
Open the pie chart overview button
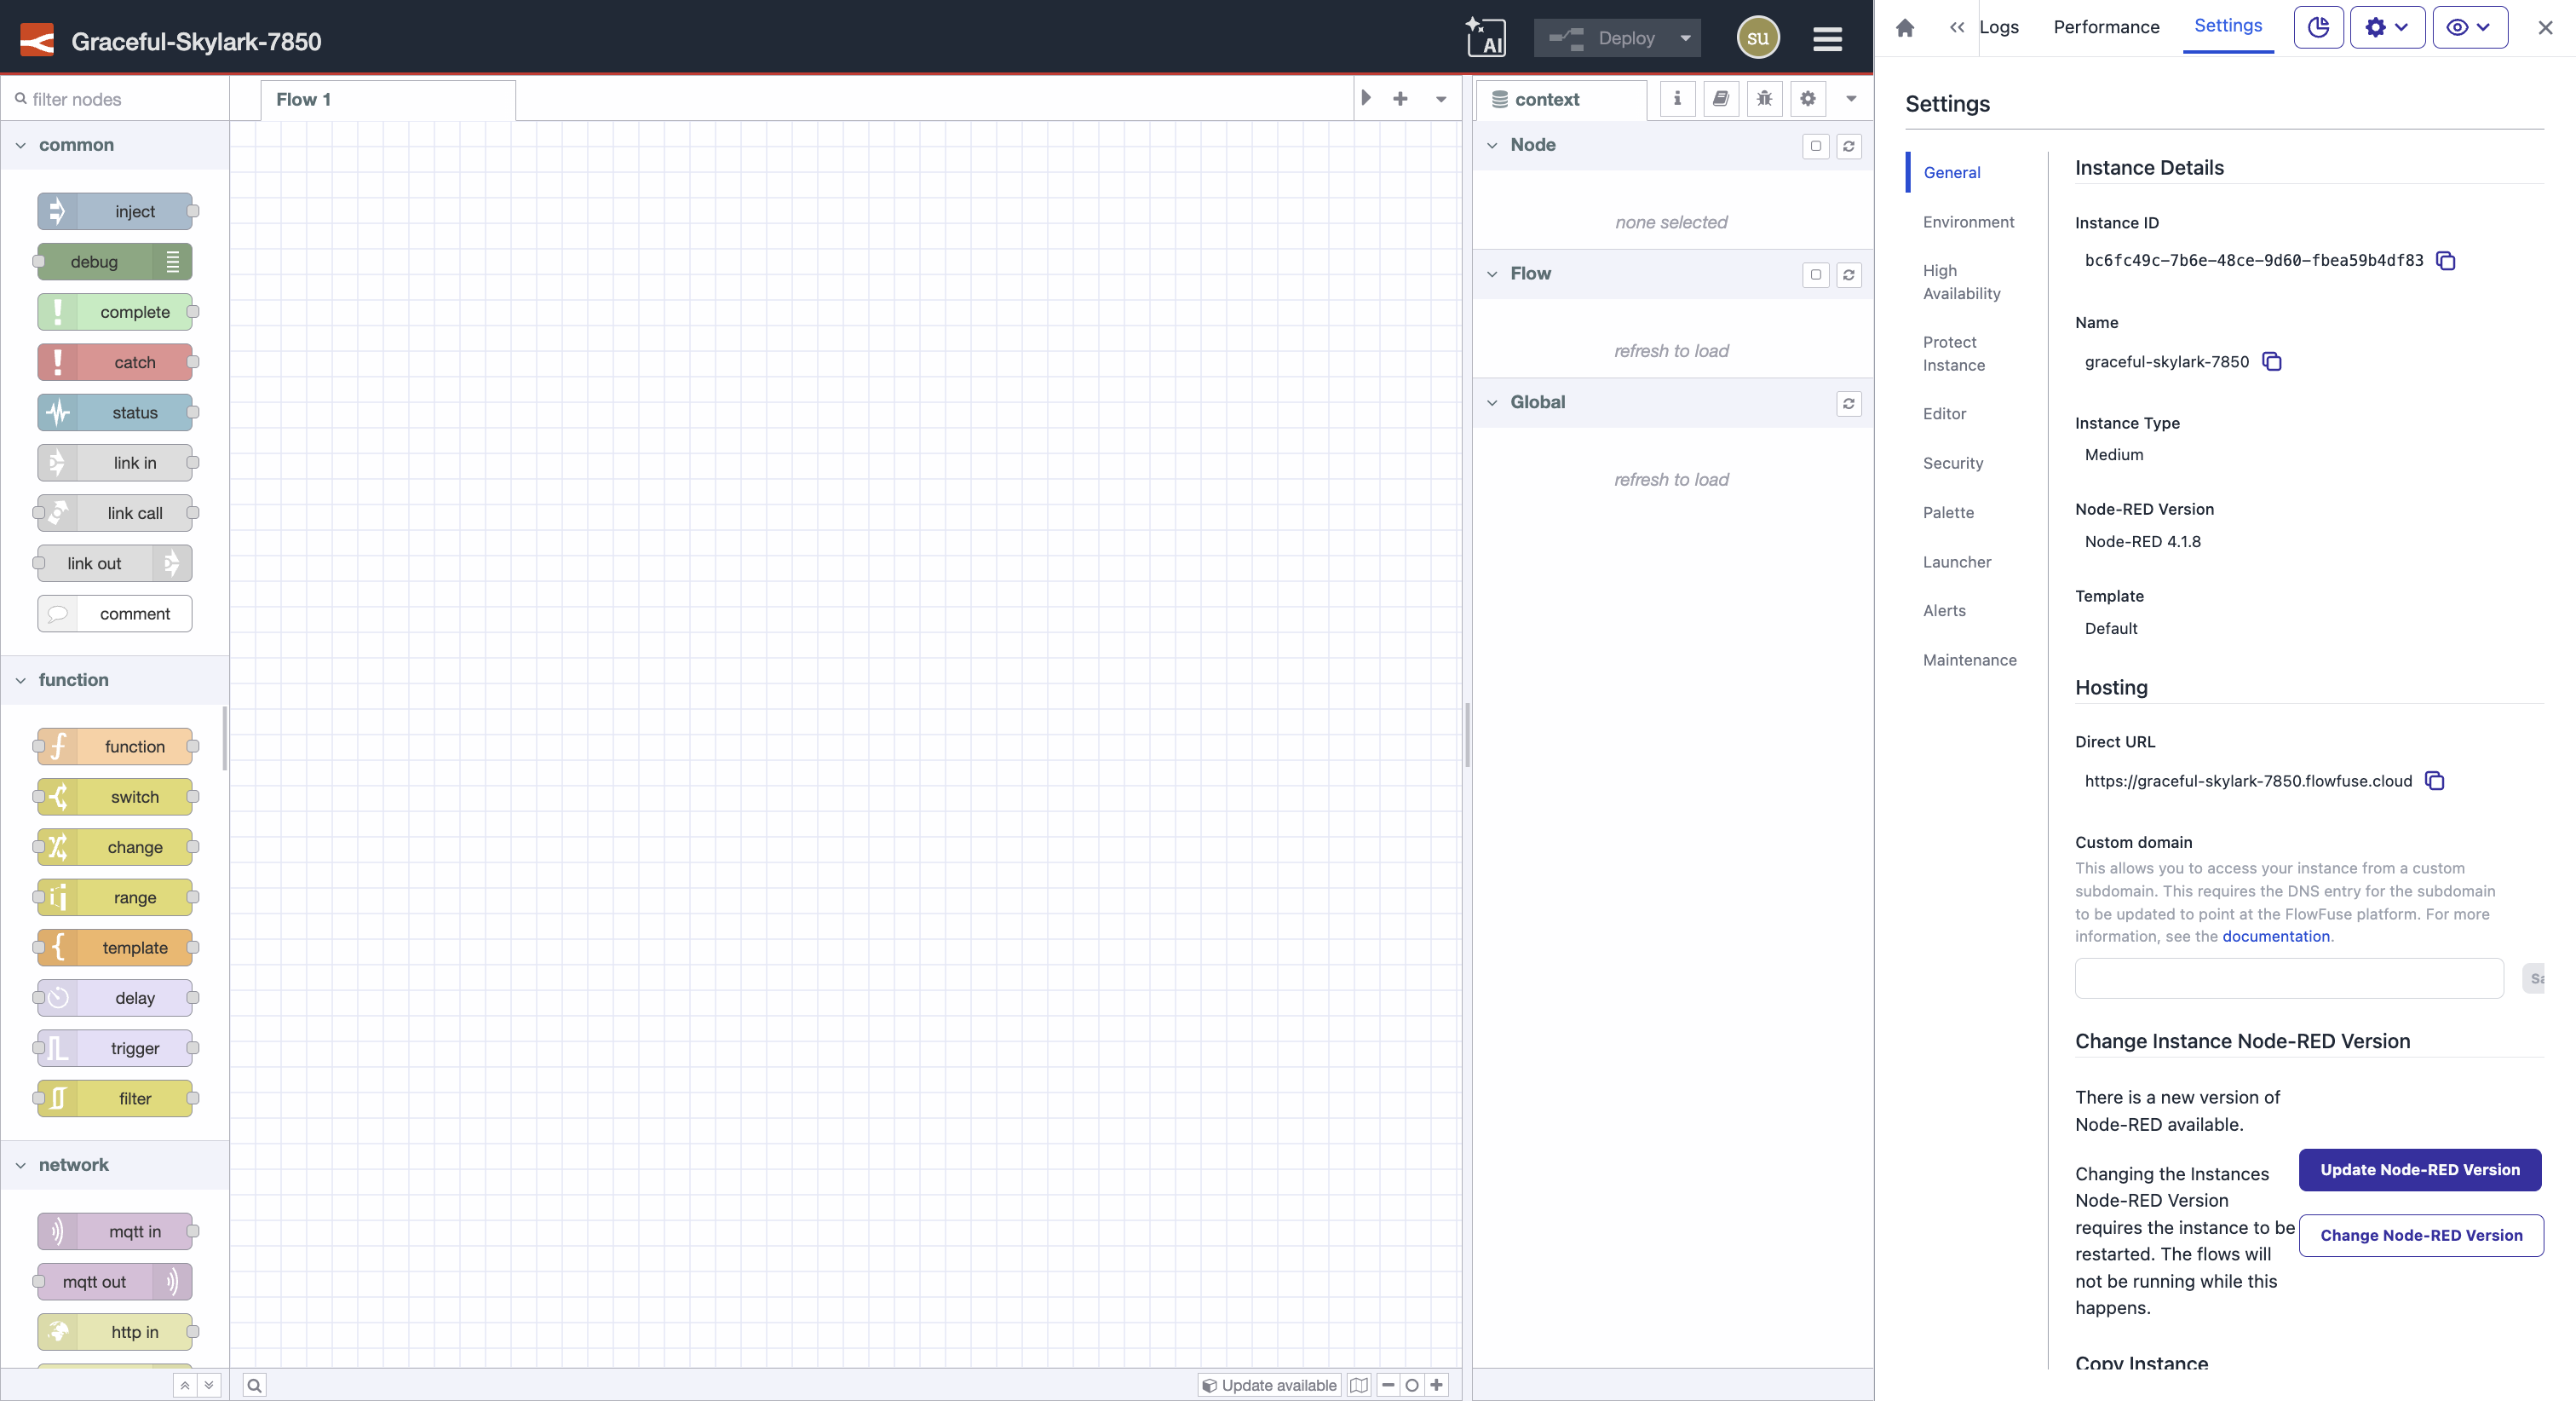point(2318,27)
